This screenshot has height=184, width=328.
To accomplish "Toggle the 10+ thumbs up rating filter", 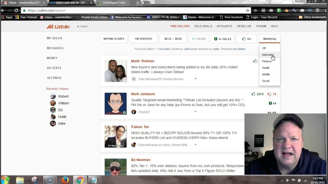I will [247, 39].
